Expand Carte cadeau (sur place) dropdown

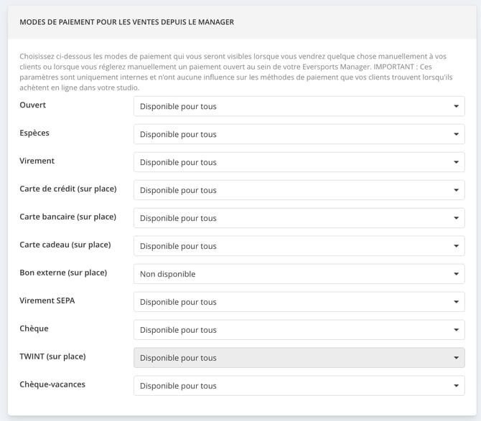pyautogui.click(x=299, y=246)
